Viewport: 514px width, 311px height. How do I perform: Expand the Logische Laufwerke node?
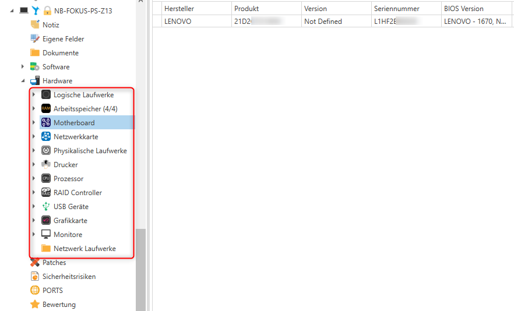coord(34,95)
